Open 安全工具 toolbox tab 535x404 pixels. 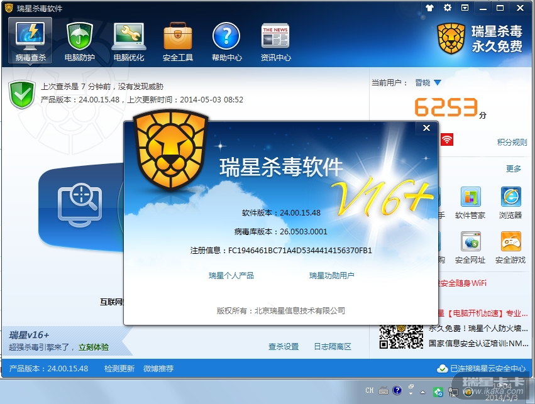coord(178,41)
